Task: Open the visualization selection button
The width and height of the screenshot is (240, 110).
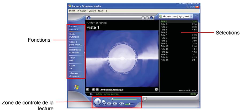Action: click(88, 90)
